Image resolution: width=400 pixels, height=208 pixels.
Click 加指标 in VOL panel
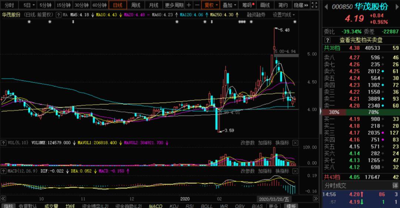tap(264, 143)
